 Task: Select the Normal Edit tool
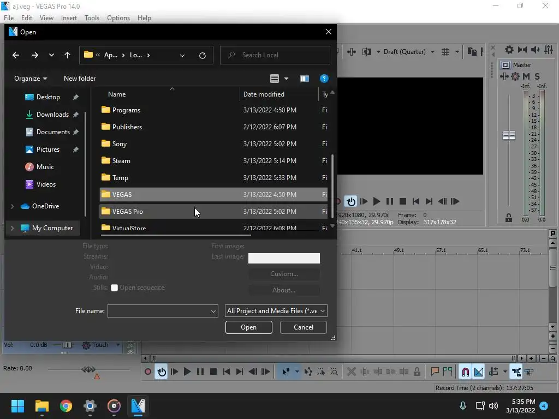point(286,372)
